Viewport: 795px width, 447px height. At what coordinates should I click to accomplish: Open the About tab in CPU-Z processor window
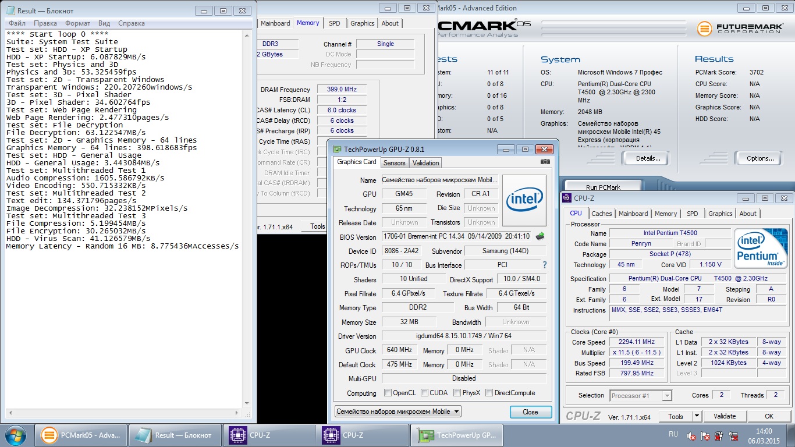coord(748,214)
